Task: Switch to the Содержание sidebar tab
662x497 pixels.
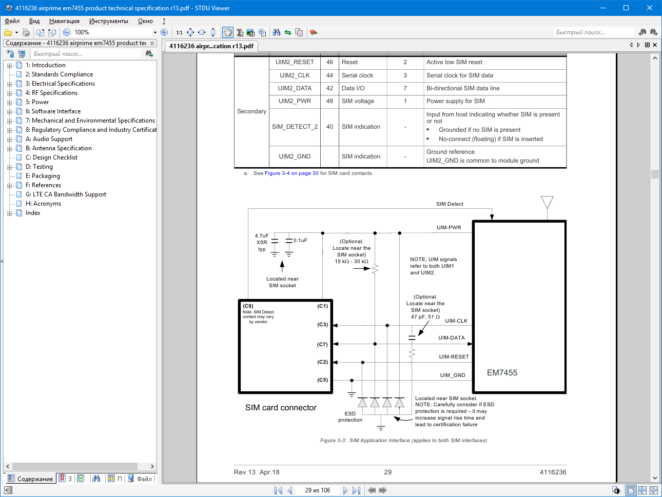Action: coord(30,479)
